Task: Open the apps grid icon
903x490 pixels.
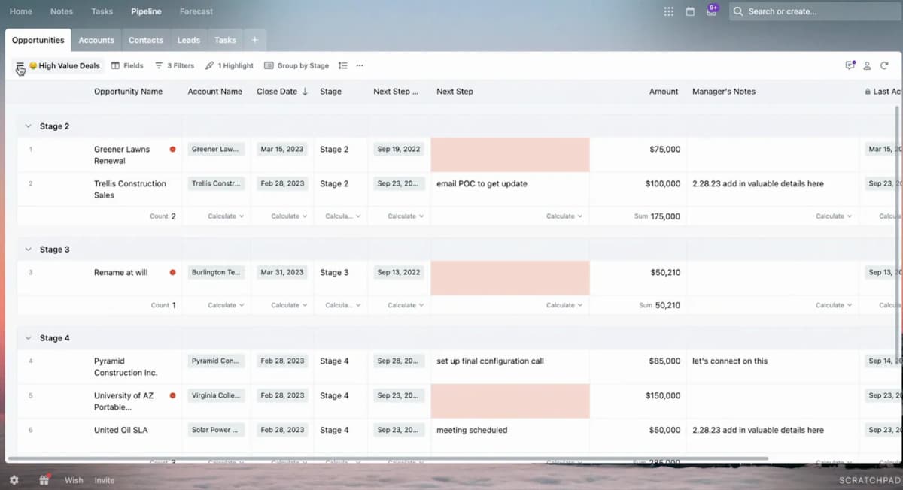Action: pyautogui.click(x=668, y=11)
